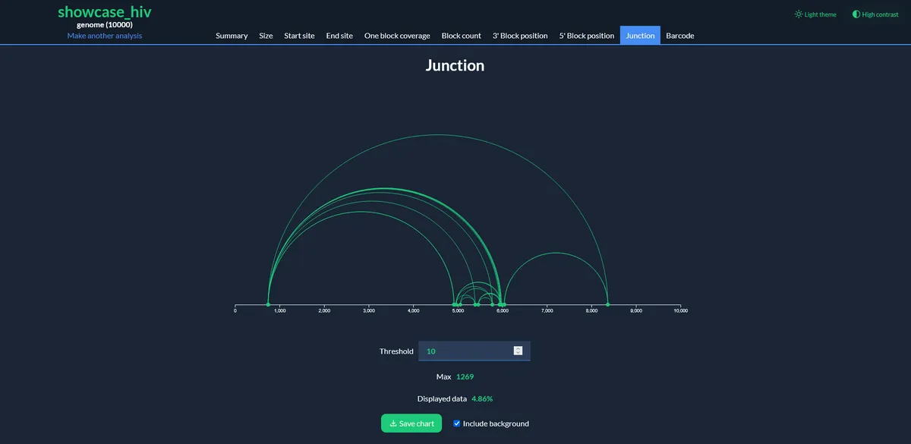Click the Max value 1269

pos(465,376)
